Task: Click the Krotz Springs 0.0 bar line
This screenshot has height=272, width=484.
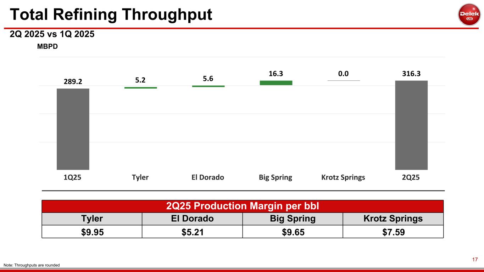Action: (x=344, y=81)
